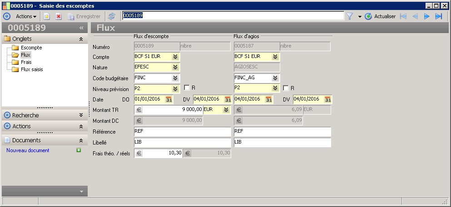451x207 pixels.
Task: Open Code budgétaire FINC dropdown
Action: [175, 78]
